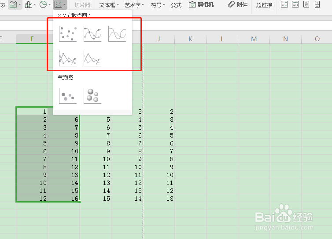Click the 超链接 hyperlink button
This screenshot has height=239, width=332.
264,5
